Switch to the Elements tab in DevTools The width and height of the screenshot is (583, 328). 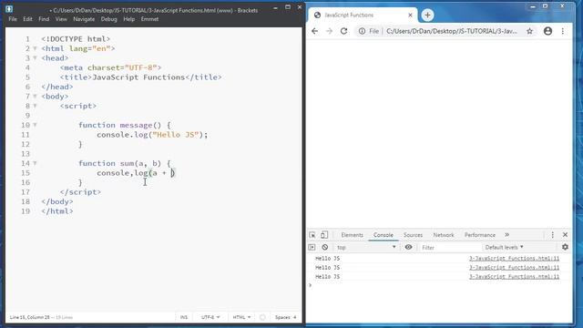[352, 235]
